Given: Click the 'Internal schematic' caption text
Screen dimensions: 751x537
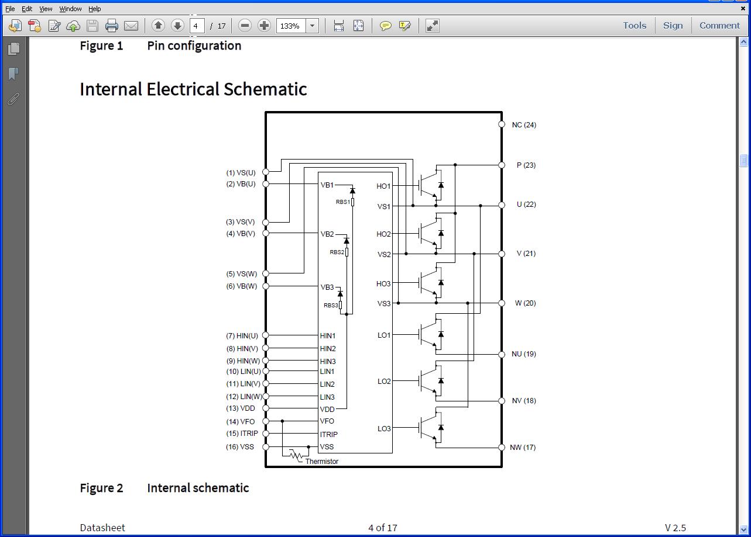Looking at the screenshot, I should (198, 488).
